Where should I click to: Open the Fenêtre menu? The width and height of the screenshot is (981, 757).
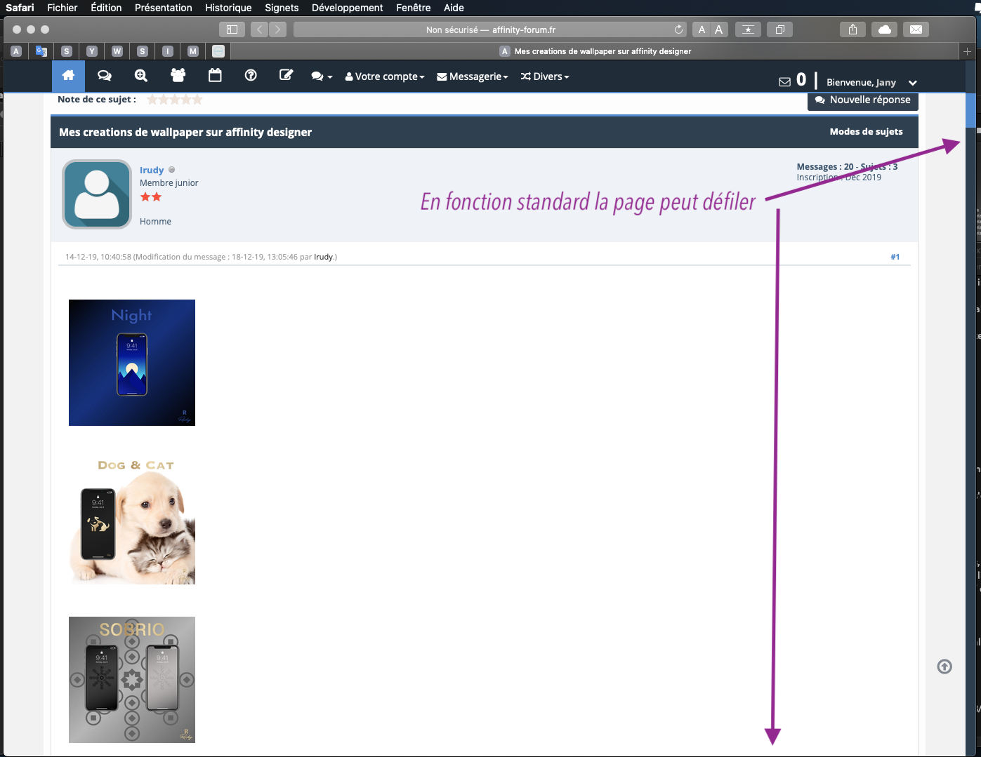(414, 8)
